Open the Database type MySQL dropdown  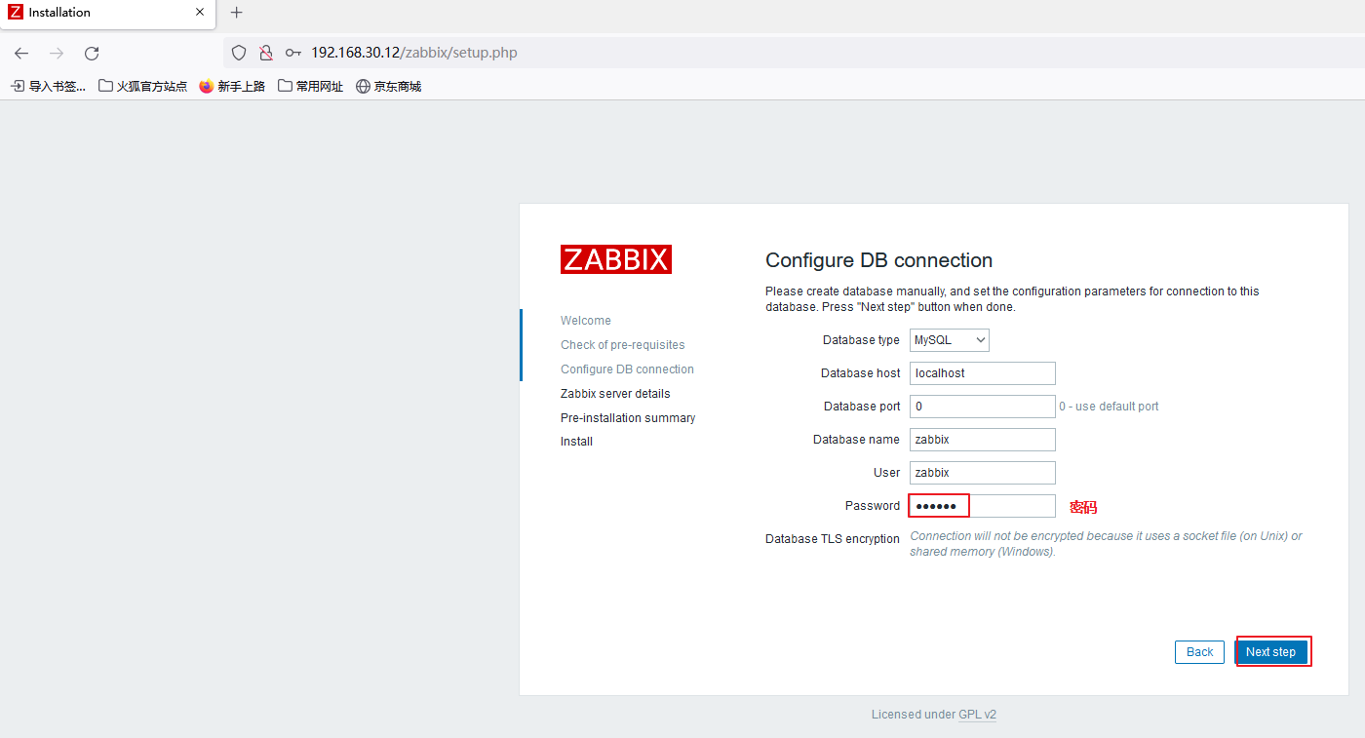pyautogui.click(x=950, y=340)
